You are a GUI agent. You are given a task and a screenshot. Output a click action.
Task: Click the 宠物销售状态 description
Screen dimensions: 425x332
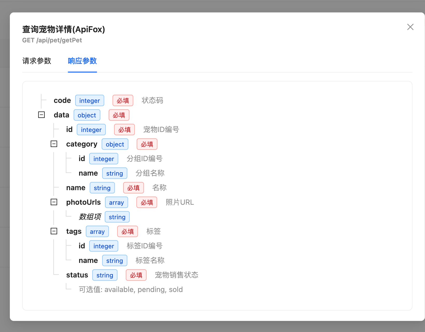click(x=177, y=275)
